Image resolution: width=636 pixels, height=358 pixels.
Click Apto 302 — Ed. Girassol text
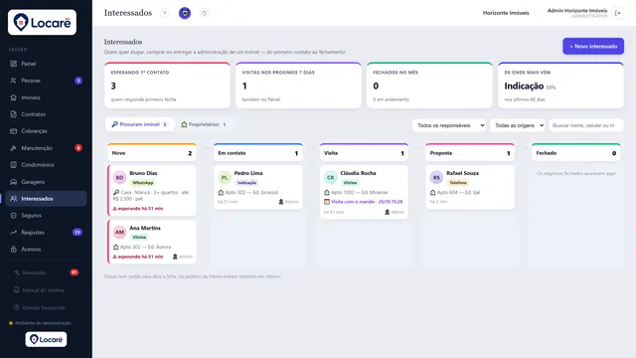tap(251, 192)
